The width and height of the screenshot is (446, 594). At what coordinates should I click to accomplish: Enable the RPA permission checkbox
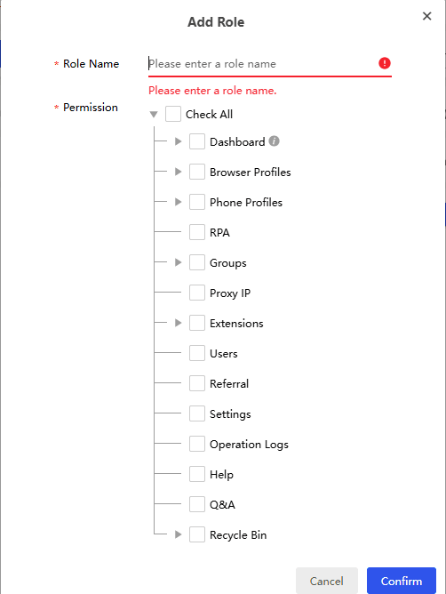click(197, 232)
